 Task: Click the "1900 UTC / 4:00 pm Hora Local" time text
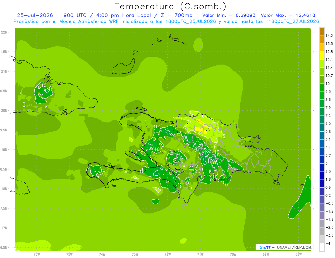(x=106, y=15)
